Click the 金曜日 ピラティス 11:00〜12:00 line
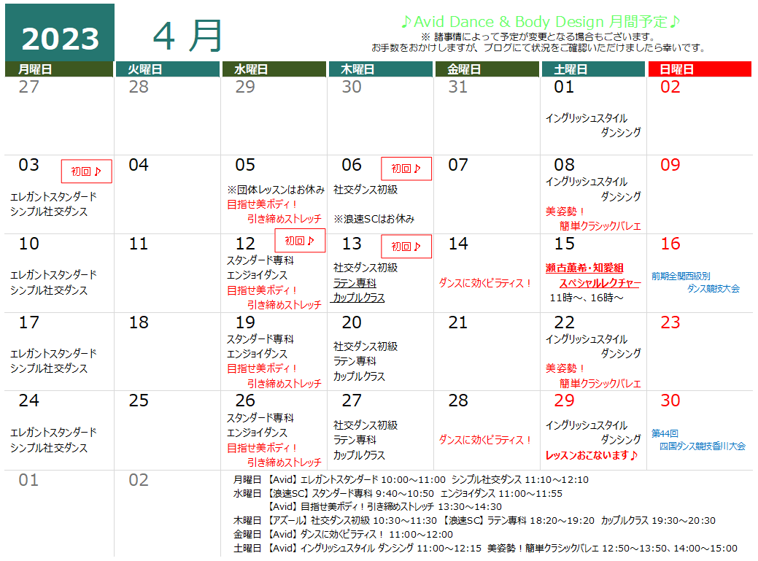This screenshot has height=561, width=758. coord(343,534)
